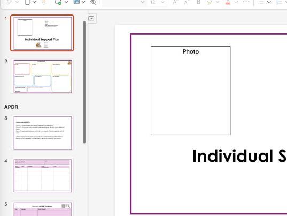This screenshot has width=287, height=216.
Task: Click the slide Layout icon
Action: [76, 2]
